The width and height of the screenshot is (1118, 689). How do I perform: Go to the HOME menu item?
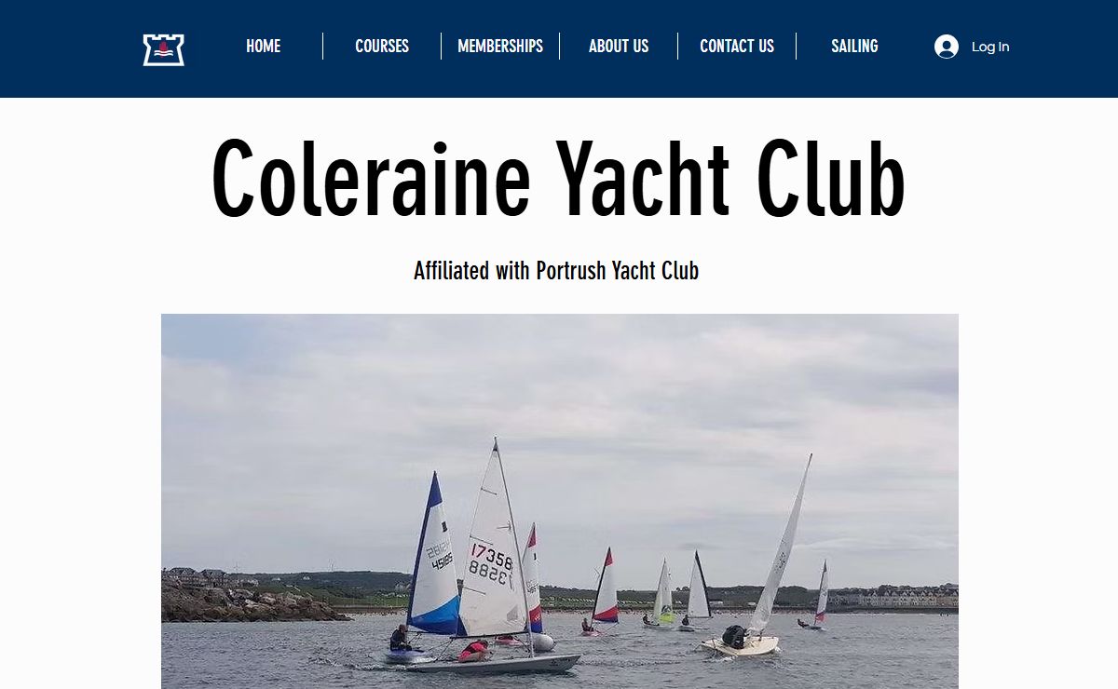point(264,46)
